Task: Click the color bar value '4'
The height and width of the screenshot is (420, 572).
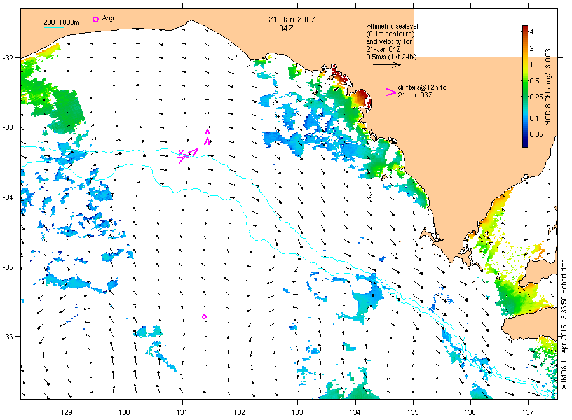Action: pos(531,32)
